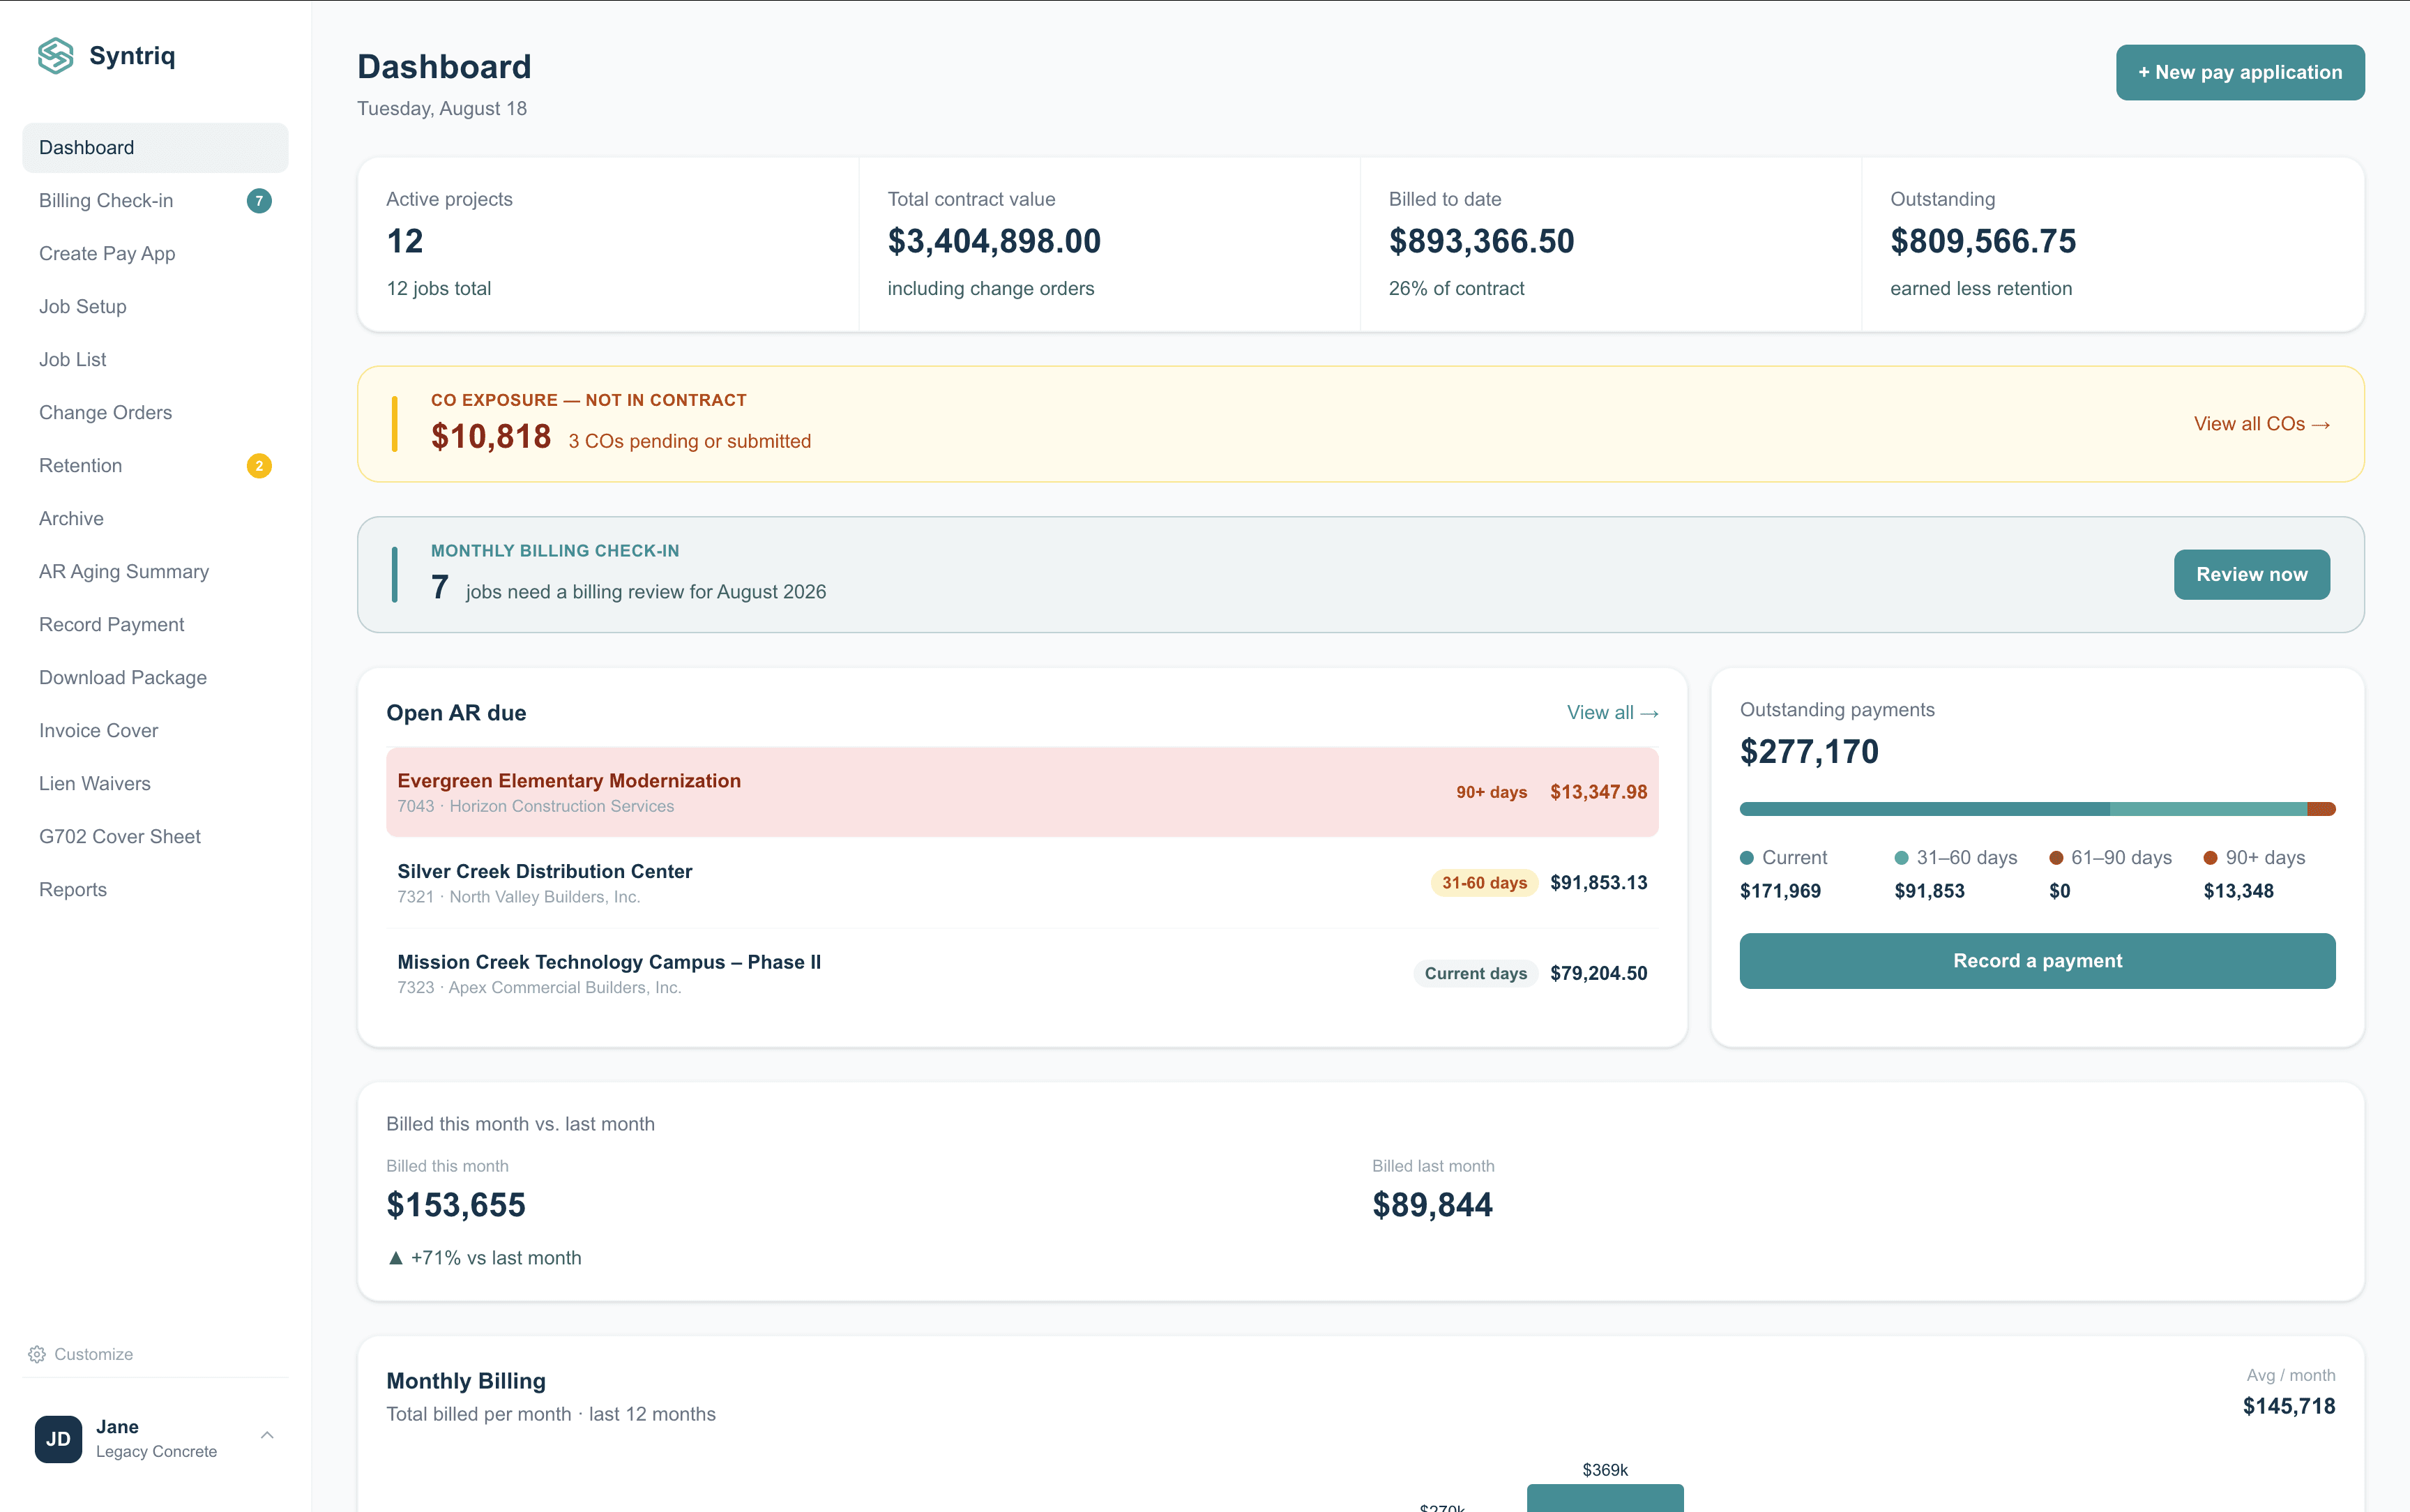This screenshot has width=2410, height=1512.
Task: Go to Record Payment in sidebar
Action: click(x=155, y=625)
